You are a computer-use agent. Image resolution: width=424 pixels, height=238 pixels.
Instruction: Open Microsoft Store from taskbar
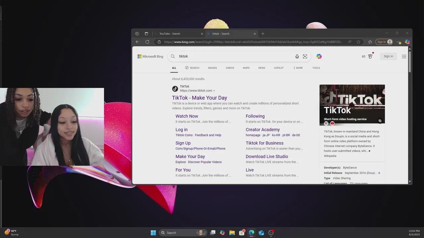242,233
